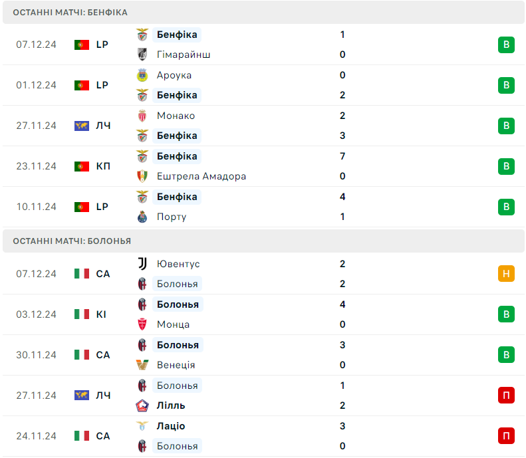Screen dimensions: 526x458
Task: Click the Порту club crest icon
Action: (142, 217)
